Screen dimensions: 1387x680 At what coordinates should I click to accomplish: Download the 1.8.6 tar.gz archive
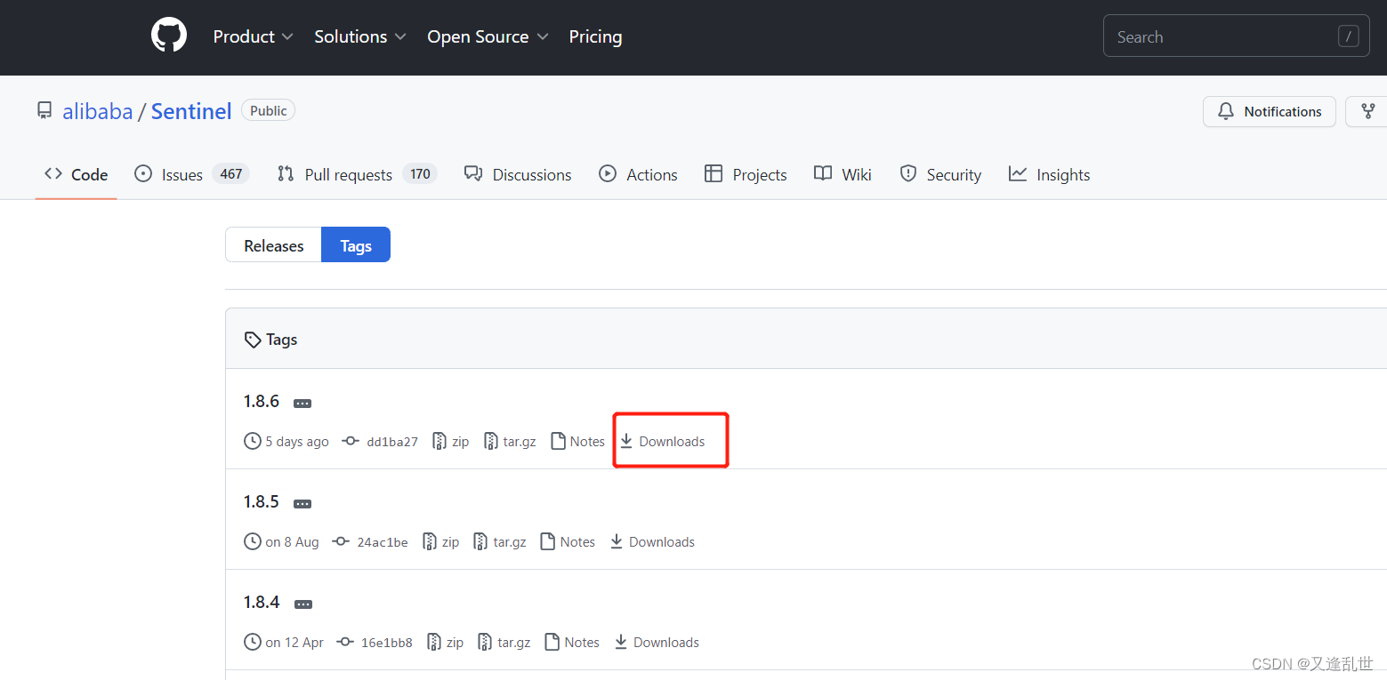tap(510, 441)
